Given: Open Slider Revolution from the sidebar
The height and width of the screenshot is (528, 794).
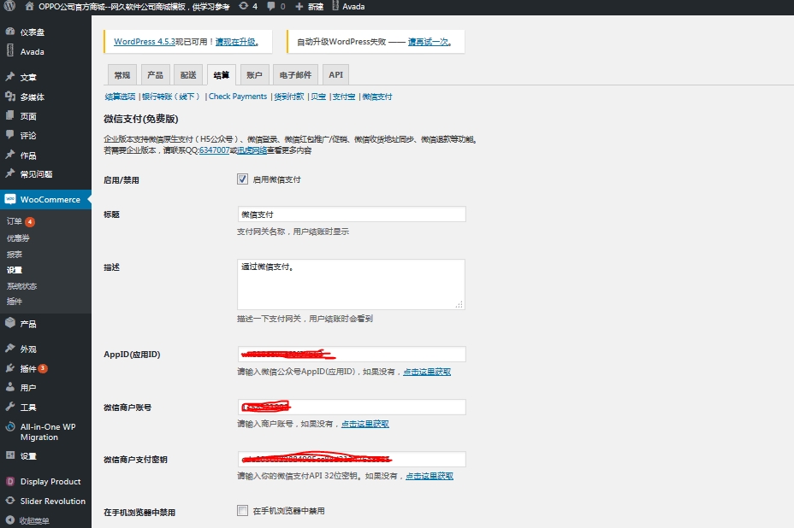Looking at the screenshot, I should click(x=52, y=502).
